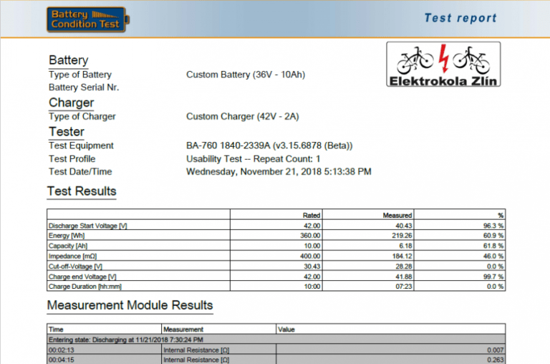Select Internal Resistance value 0.263
550x364 pixels.
[x=496, y=360]
